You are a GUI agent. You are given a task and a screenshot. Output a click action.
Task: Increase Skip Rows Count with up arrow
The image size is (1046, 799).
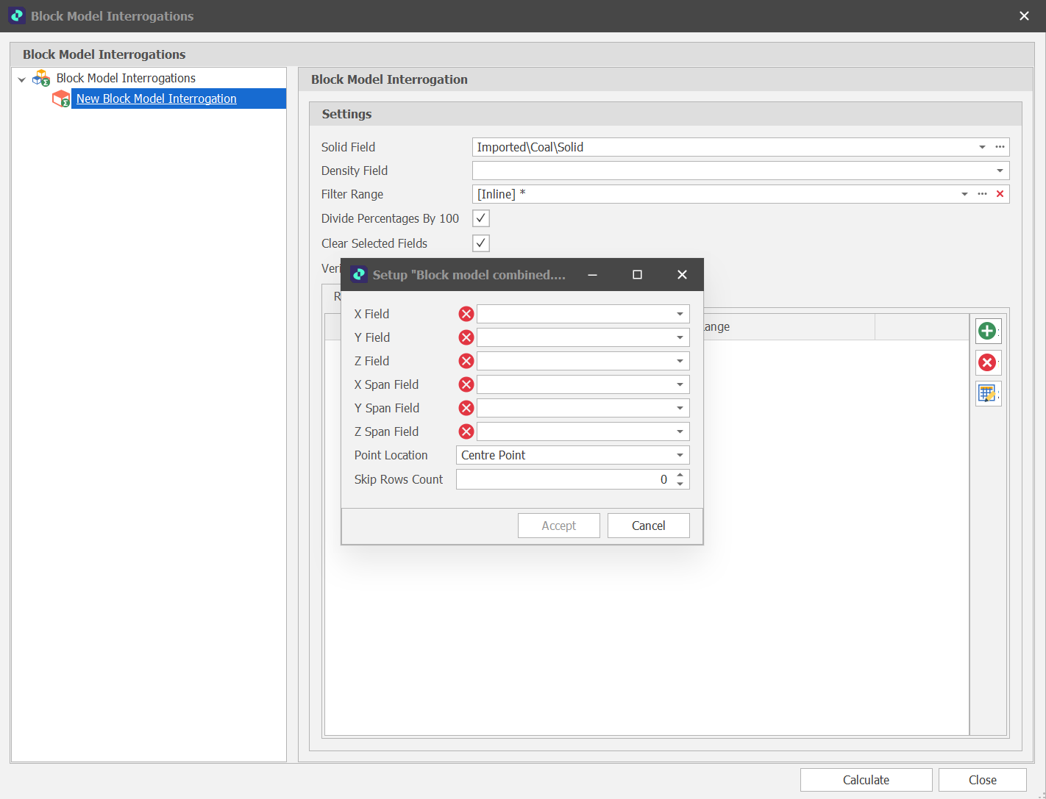pyautogui.click(x=680, y=475)
